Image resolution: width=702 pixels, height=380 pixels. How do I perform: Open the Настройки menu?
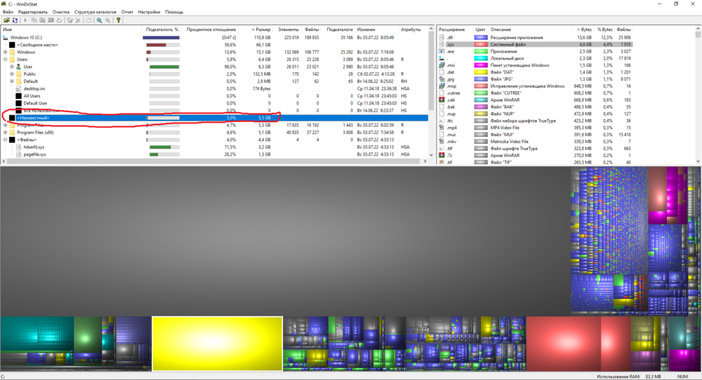tap(149, 12)
